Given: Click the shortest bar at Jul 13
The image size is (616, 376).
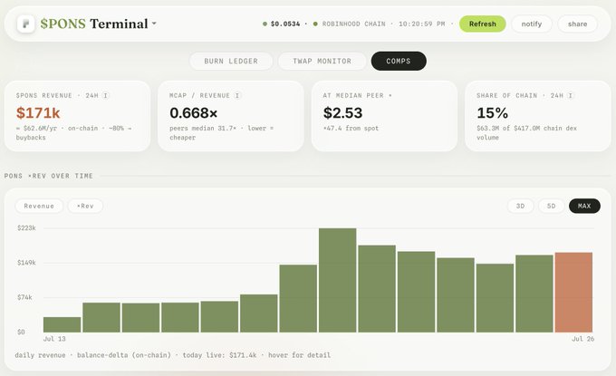Looking at the screenshot, I should coord(63,324).
